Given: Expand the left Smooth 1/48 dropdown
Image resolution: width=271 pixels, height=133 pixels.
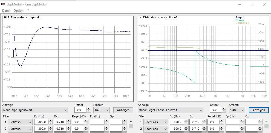Looking at the screenshot, I should pos(101,110).
